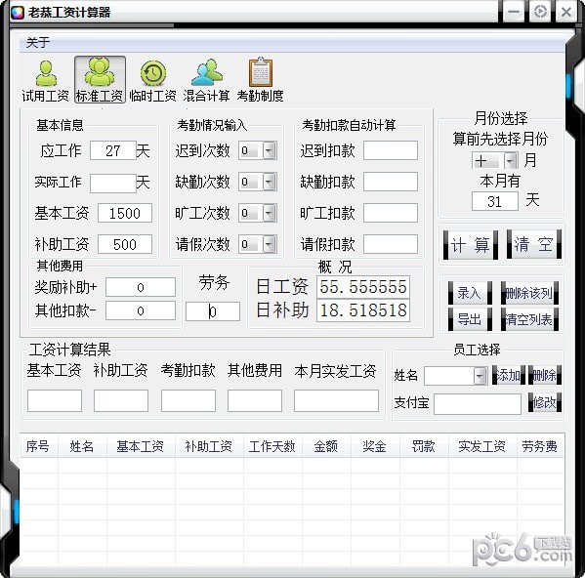Screen dimensions: 585x578
Task: Click the 基本工资 column header
Action: click(141, 446)
